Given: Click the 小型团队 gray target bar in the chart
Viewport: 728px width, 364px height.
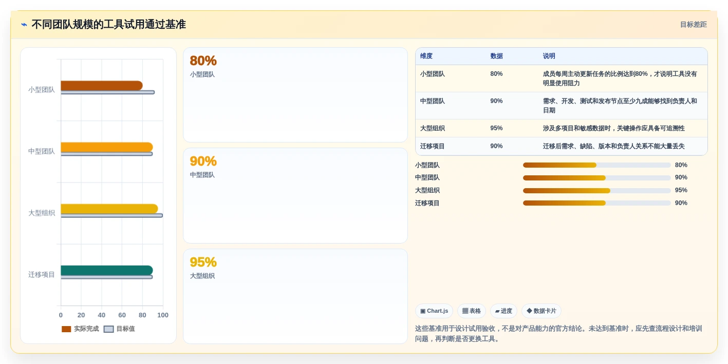Looking at the screenshot, I should click(x=107, y=92).
